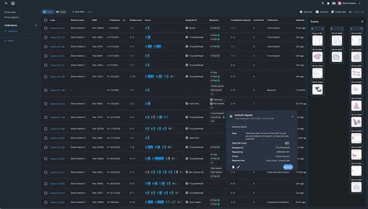Viewport: 368px width, 209px height.
Task: Click the Patient name column header
Action: 77,20
